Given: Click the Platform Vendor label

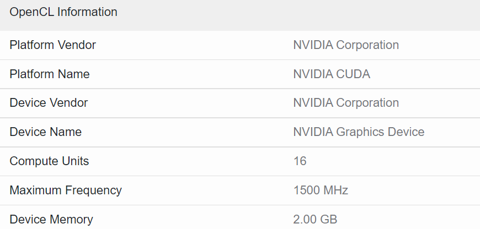Looking at the screenshot, I should click(52, 45).
